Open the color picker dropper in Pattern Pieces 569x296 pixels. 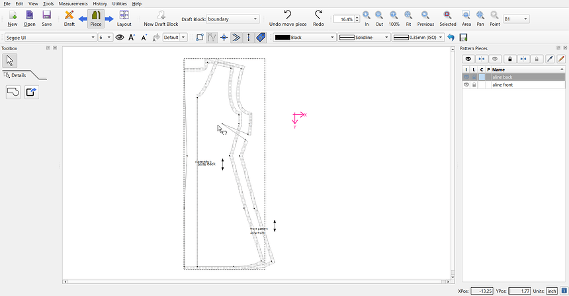[550, 59]
